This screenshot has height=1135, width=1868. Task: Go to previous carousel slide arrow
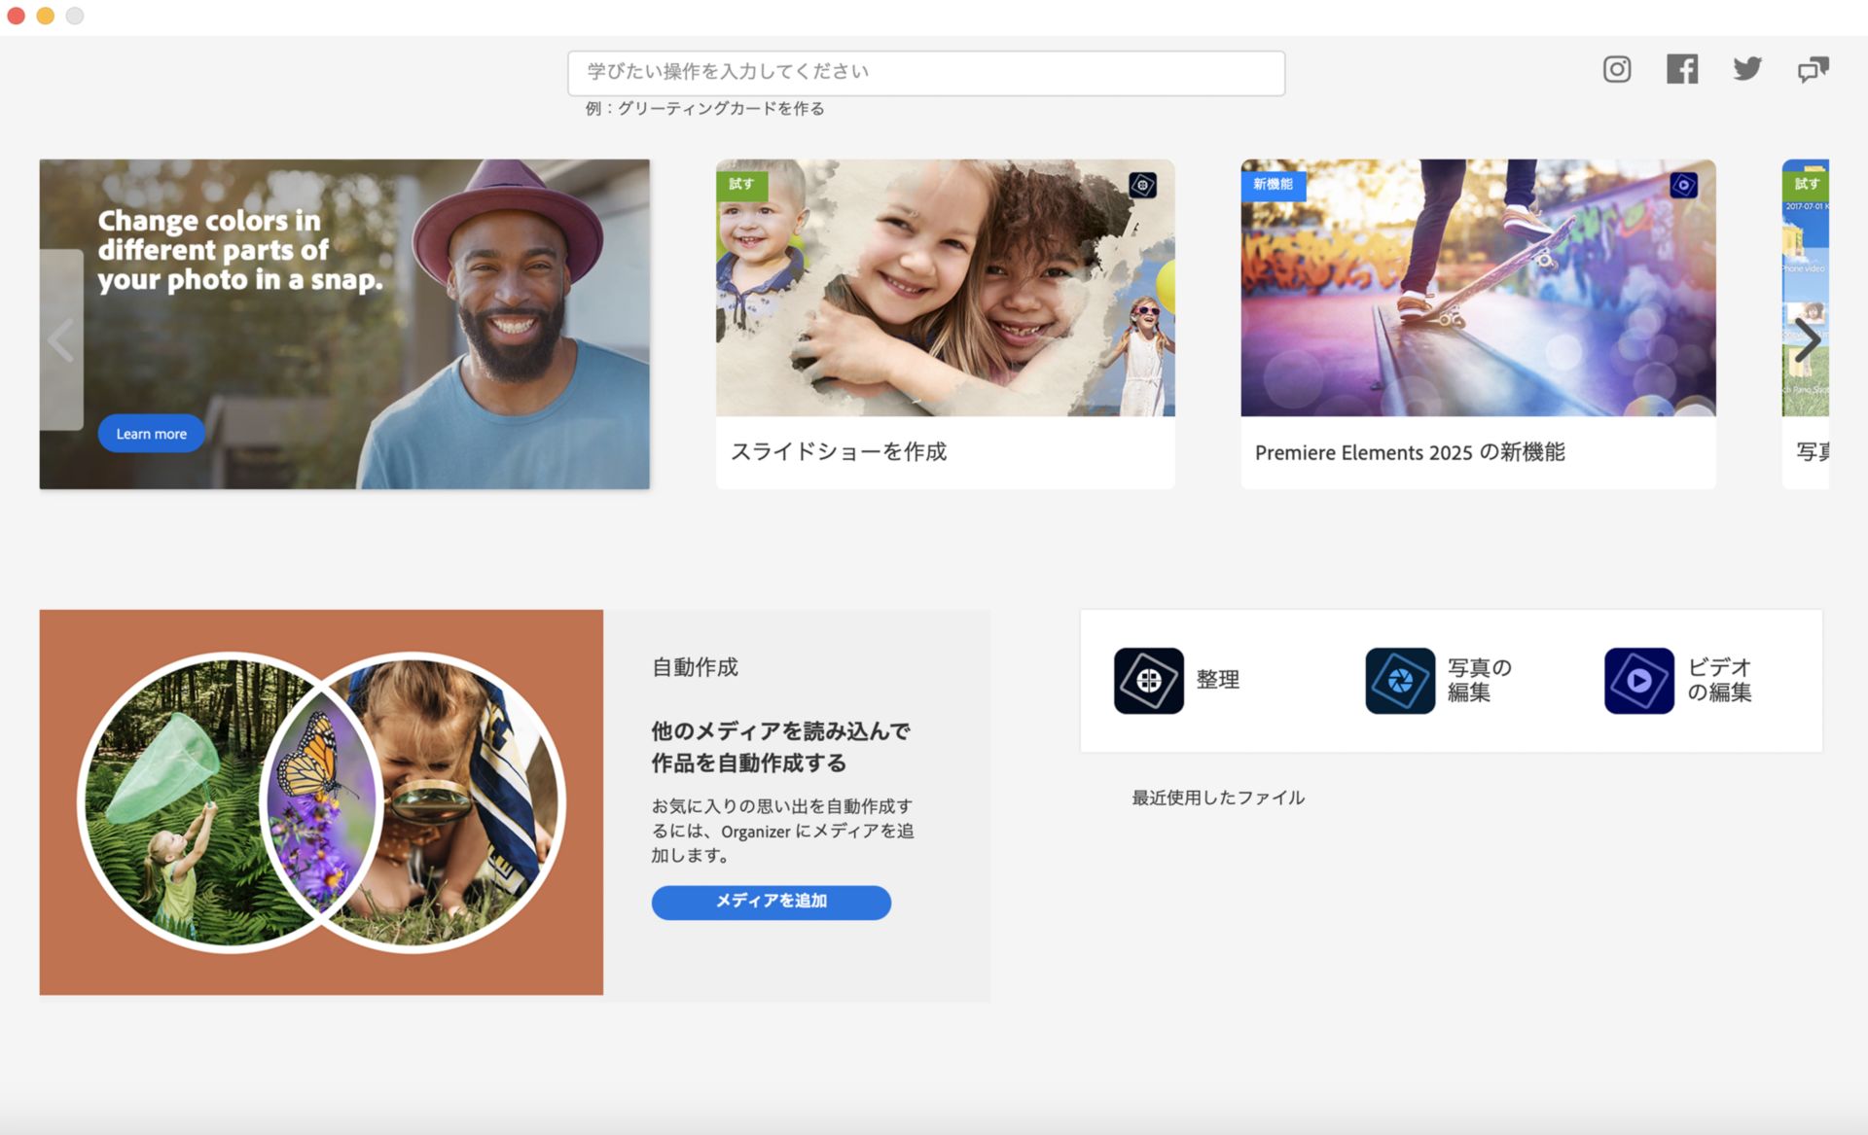pyautogui.click(x=61, y=340)
